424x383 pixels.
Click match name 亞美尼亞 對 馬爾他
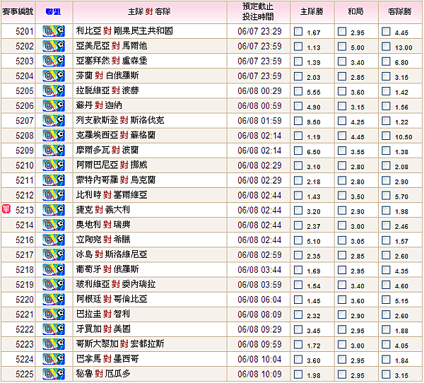tap(112, 46)
